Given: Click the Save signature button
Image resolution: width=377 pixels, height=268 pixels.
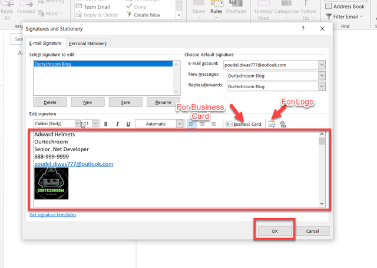Looking at the screenshot, I should 125,102.
